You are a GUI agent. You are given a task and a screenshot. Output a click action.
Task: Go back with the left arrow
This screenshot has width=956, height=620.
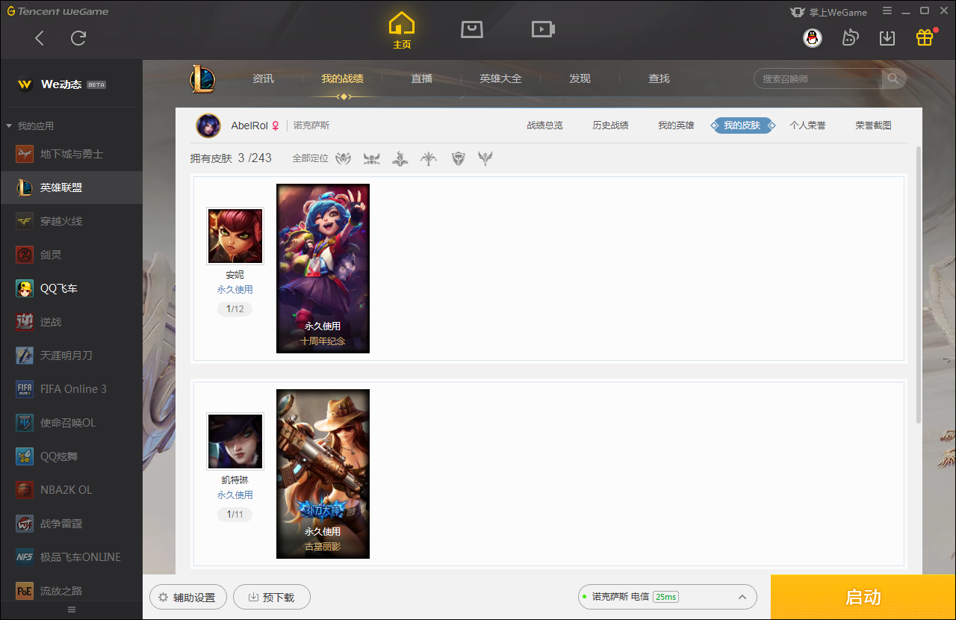pyautogui.click(x=40, y=38)
